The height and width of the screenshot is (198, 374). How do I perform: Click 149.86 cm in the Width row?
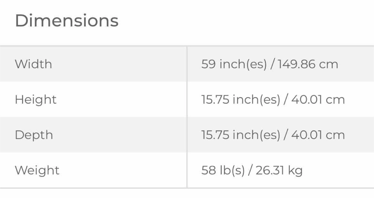click(x=308, y=64)
